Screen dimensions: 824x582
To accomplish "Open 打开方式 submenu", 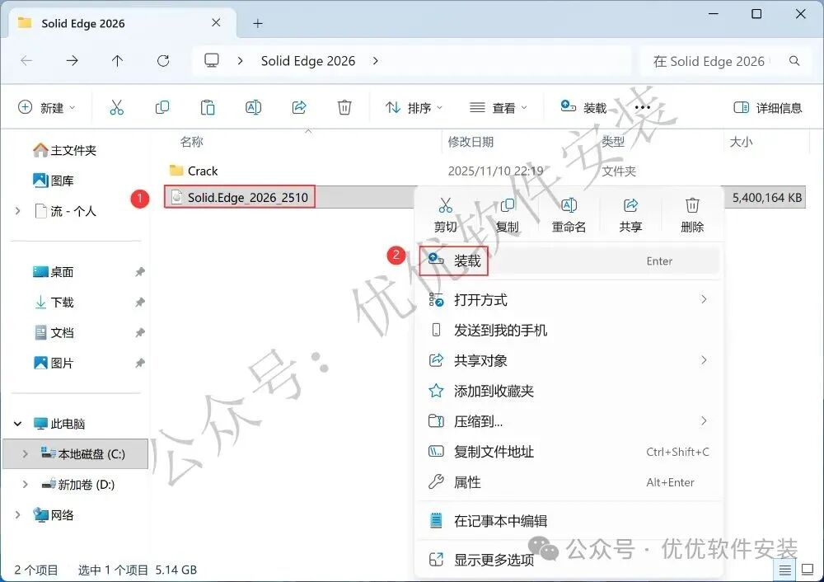I will point(569,300).
